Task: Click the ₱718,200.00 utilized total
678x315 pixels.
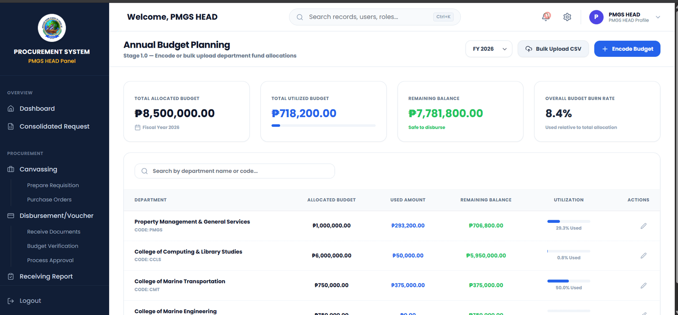Action: (x=304, y=113)
